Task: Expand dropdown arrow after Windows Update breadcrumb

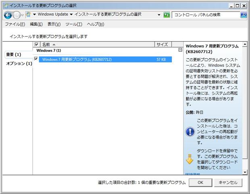Action: pos(71,15)
